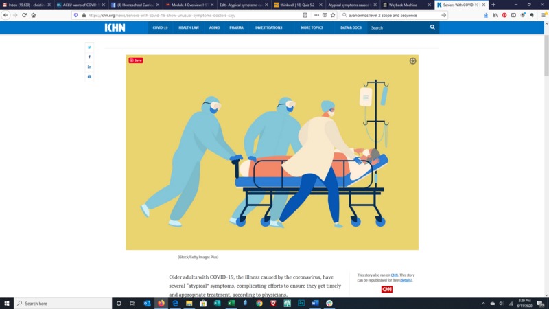Click the KHN logo
The height and width of the screenshot is (309, 549).
115,27
